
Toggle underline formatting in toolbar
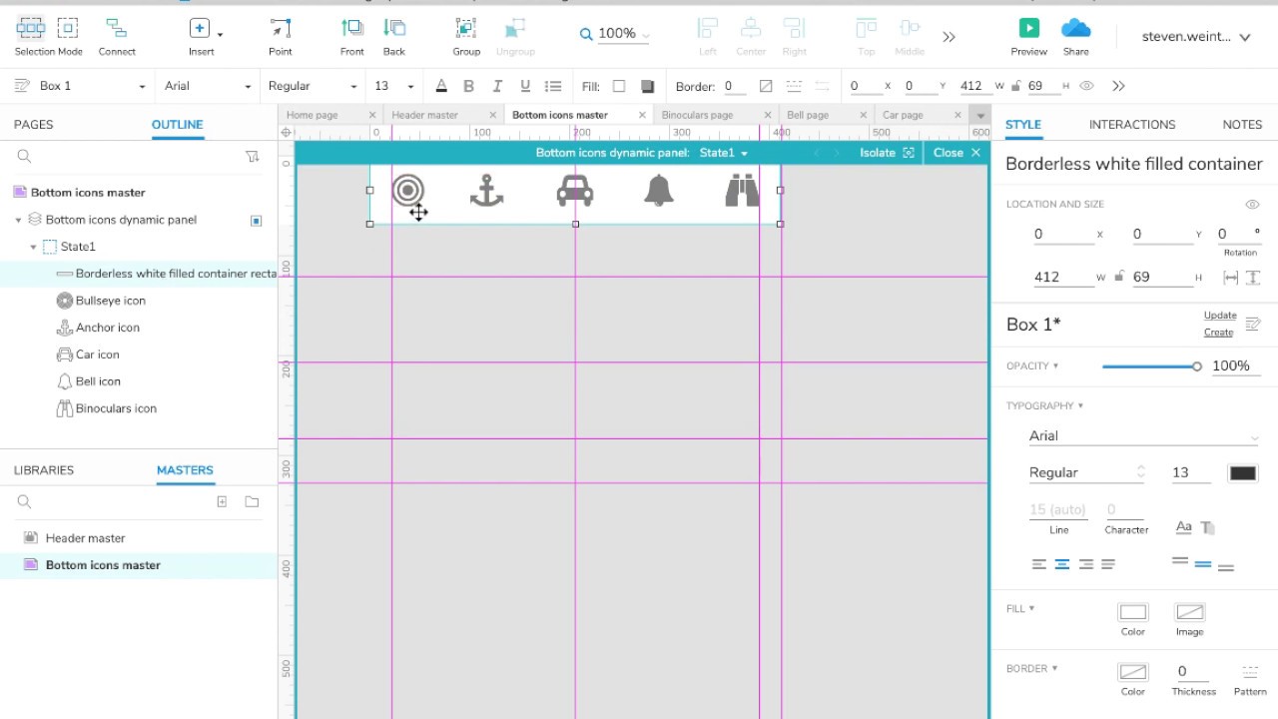525,86
